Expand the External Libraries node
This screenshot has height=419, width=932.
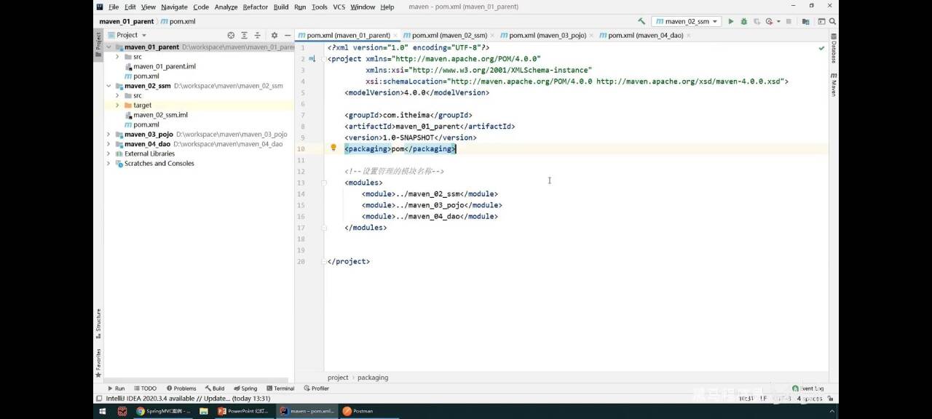[x=108, y=154]
